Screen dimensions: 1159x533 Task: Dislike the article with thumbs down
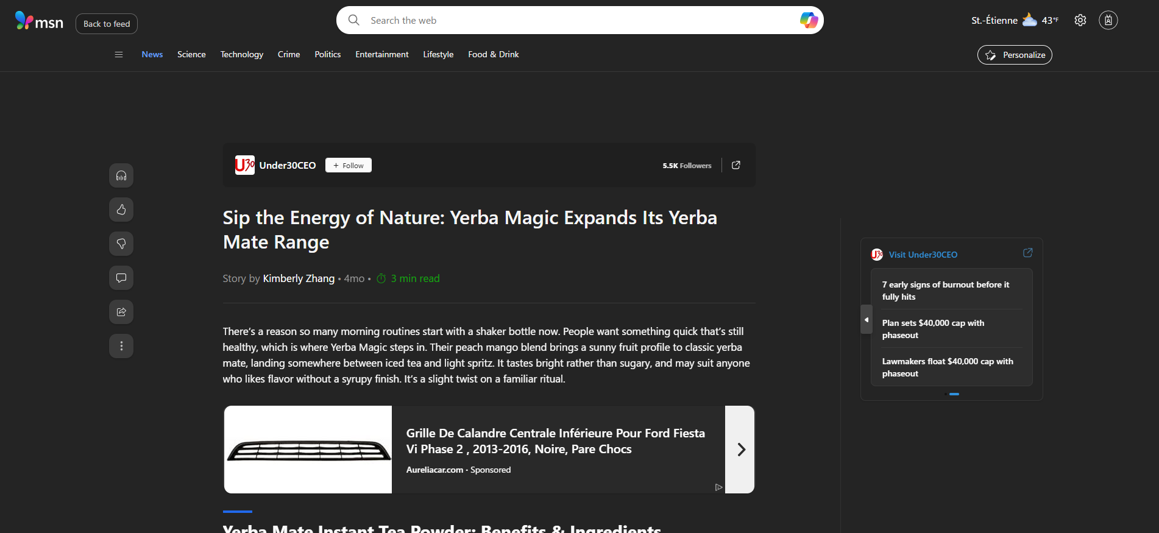(121, 244)
